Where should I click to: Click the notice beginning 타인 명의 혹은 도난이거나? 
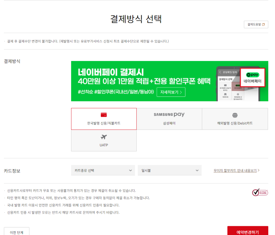tap(78, 198)
